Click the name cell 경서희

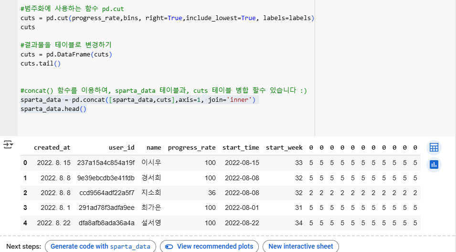click(151, 178)
